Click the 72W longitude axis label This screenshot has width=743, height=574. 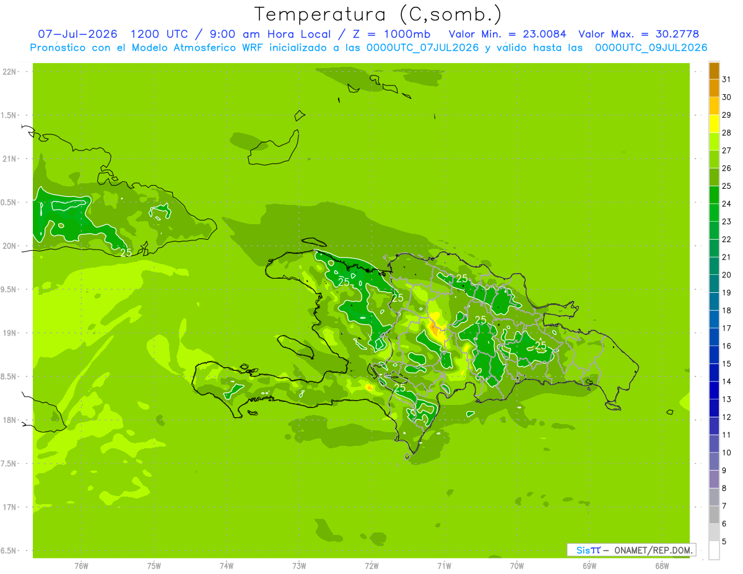click(371, 565)
